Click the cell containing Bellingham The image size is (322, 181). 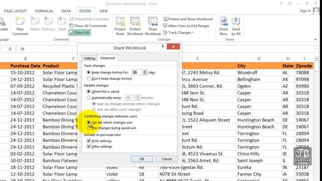(259, 79)
